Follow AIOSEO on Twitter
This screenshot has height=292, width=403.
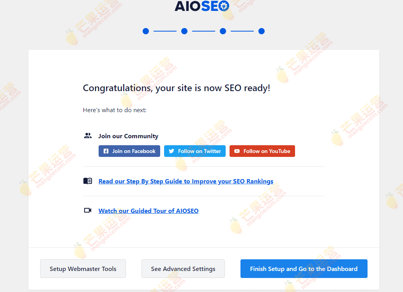point(194,151)
